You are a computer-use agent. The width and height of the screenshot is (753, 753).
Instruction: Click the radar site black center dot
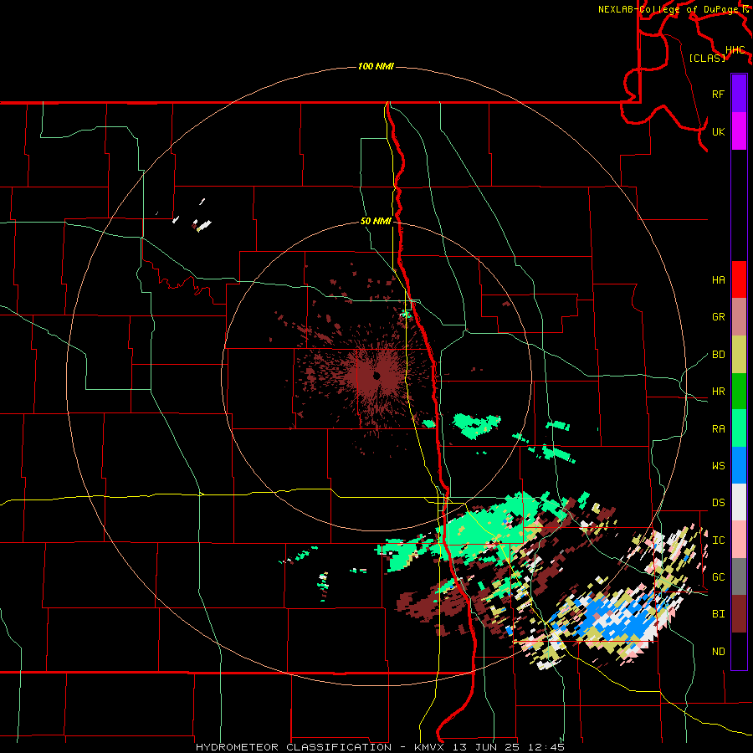click(376, 376)
